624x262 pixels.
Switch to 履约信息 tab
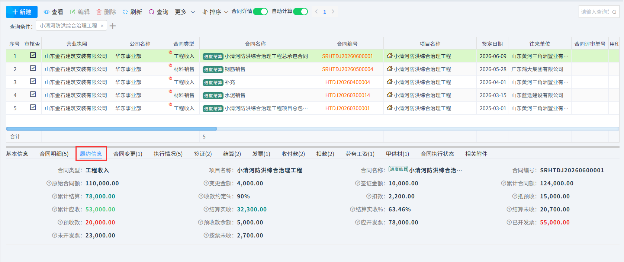pos(91,154)
